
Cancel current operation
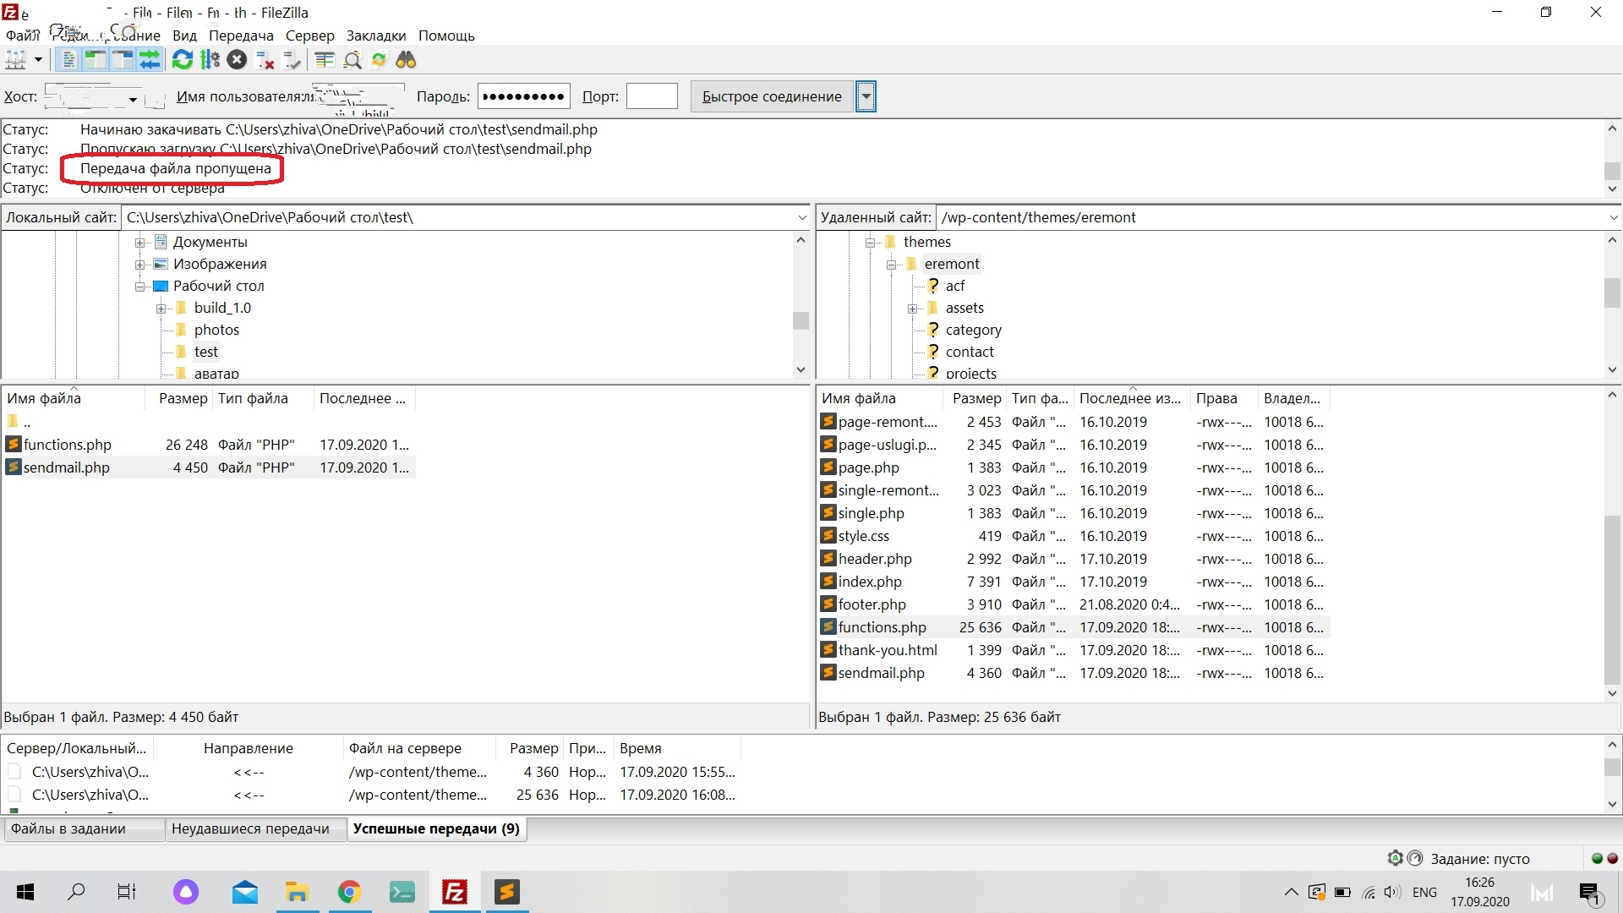[238, 60]
